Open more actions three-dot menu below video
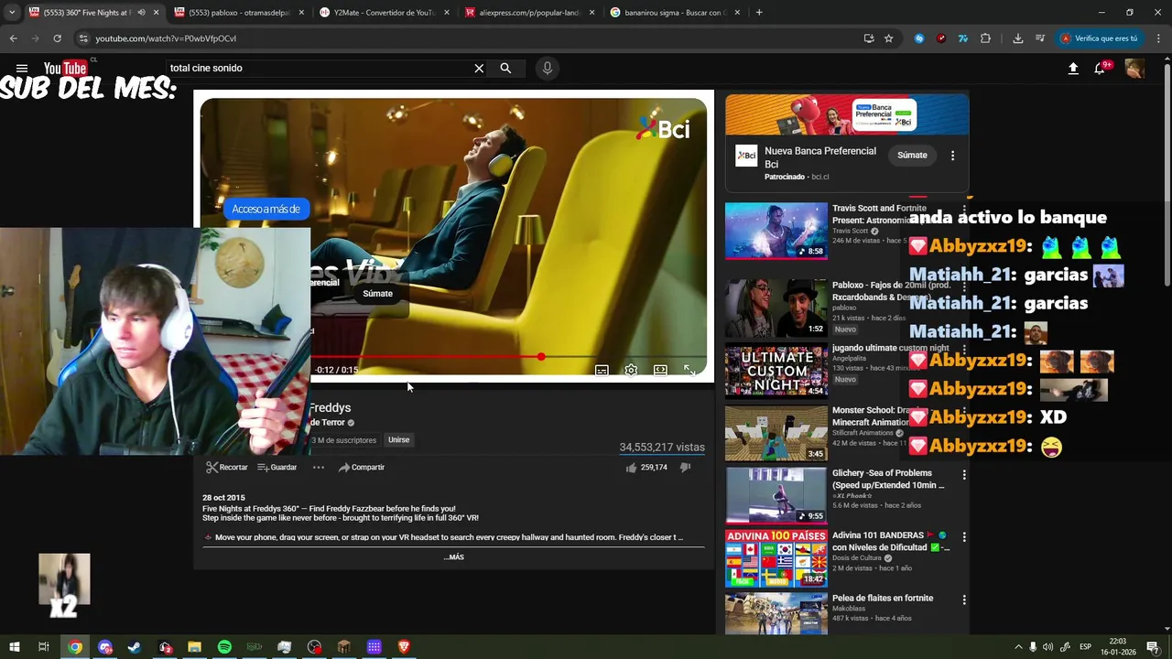 (x=319, y=468)
